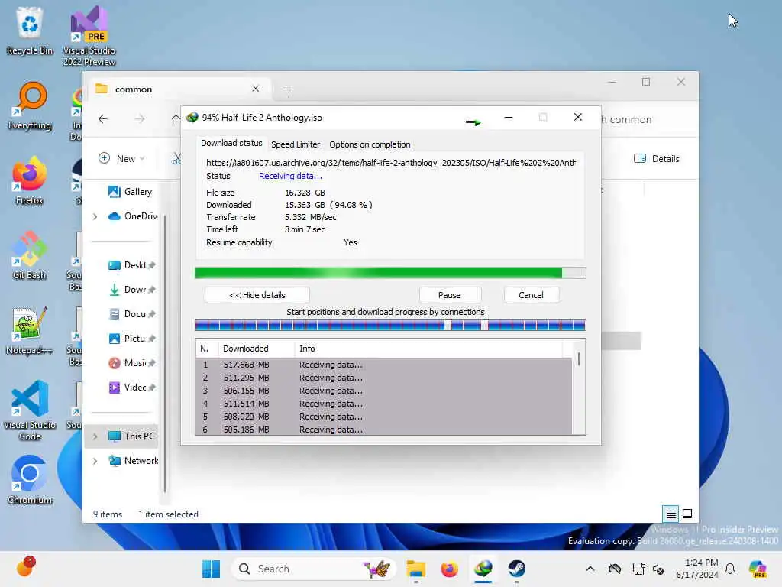This screenshot has width=782, height=587.
Task: Click the taskbar Search box
Action: pyautogui.click(x=313, y=569)
